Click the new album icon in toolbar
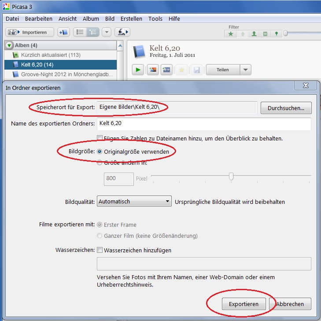 point(63,32)
